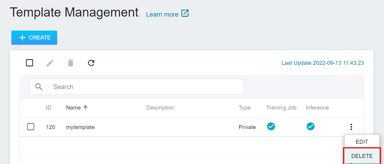
Task: Click the Inference checkmark for mytemplate
Action: [310, 127]
